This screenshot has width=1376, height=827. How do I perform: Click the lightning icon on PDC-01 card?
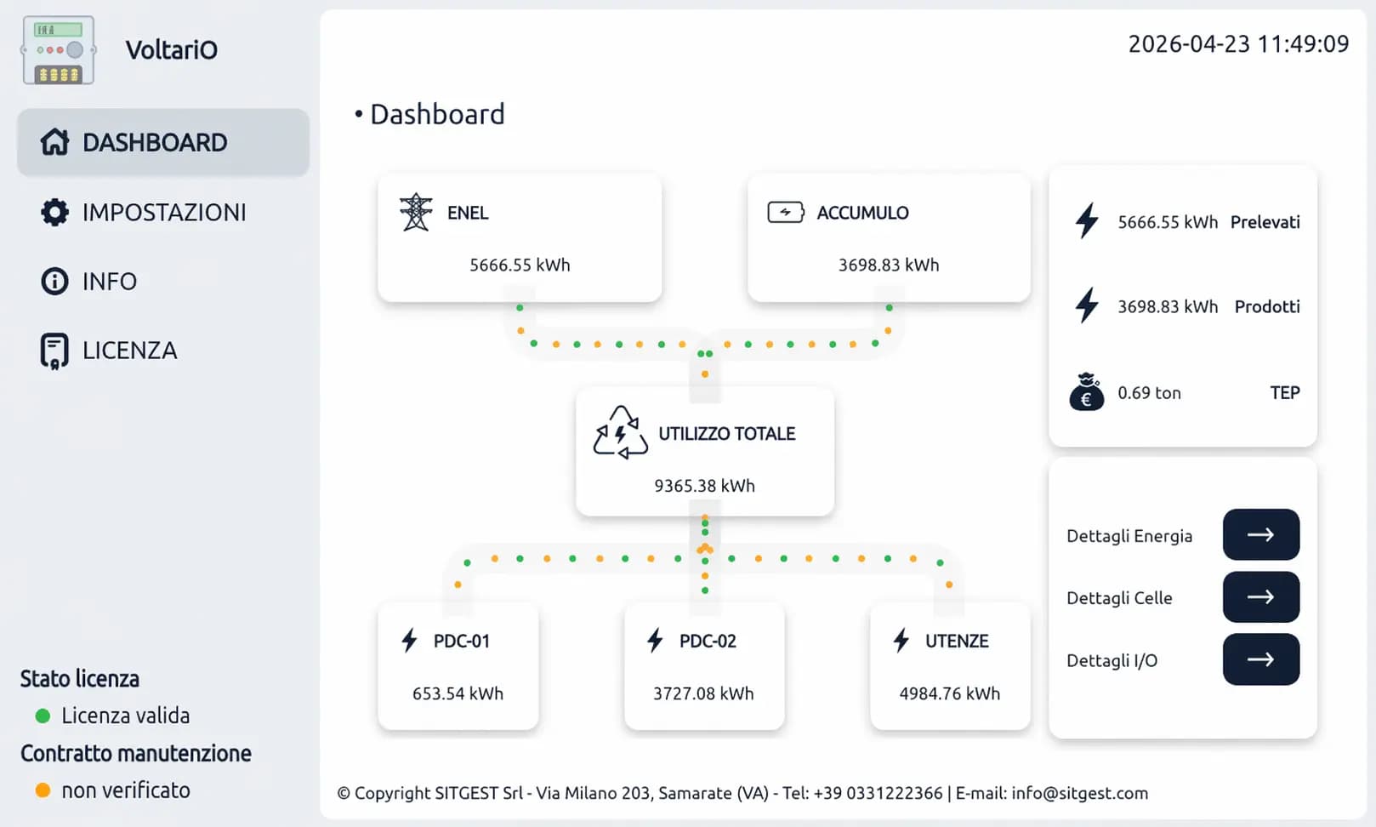[411, 641]
